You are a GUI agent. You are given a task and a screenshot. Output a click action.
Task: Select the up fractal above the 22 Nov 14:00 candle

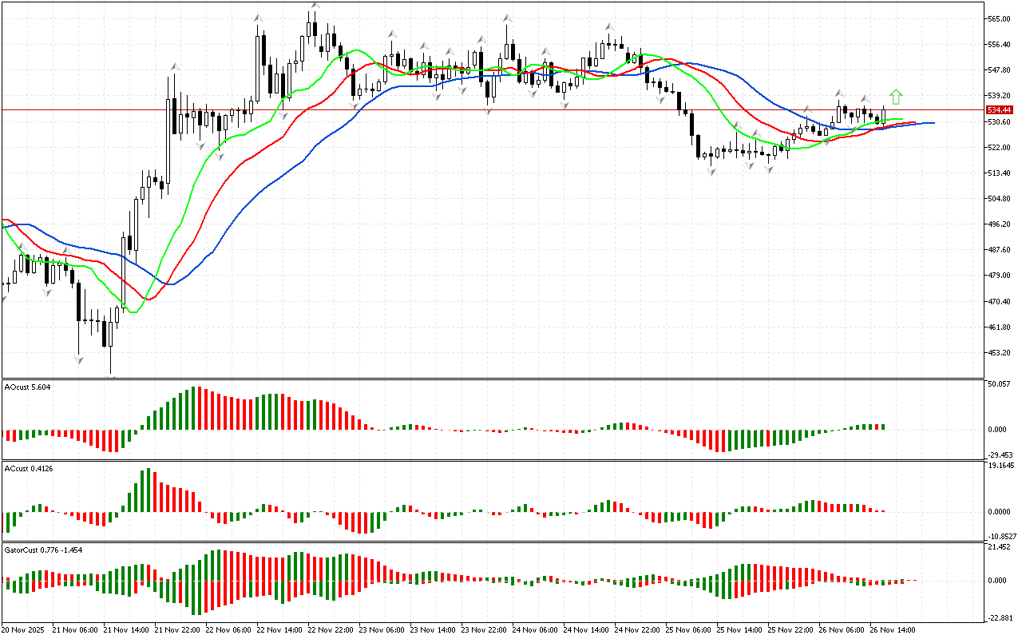pyautogui.click(x=259, y=16)
